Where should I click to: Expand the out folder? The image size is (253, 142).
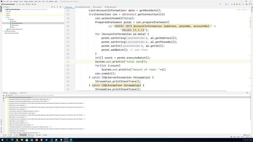coord(6,15)
